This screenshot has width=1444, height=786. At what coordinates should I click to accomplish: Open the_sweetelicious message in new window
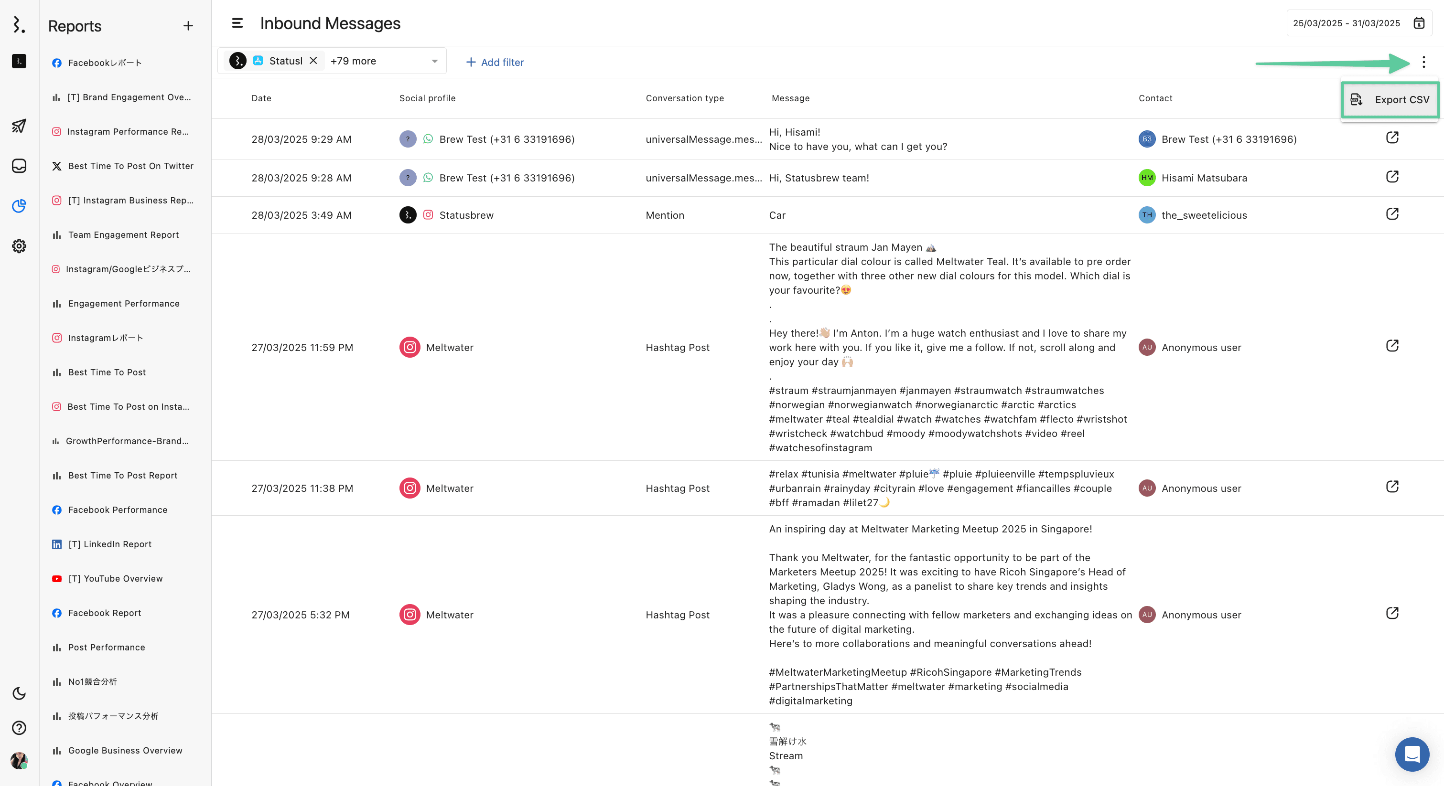[x=1392, y=214]
